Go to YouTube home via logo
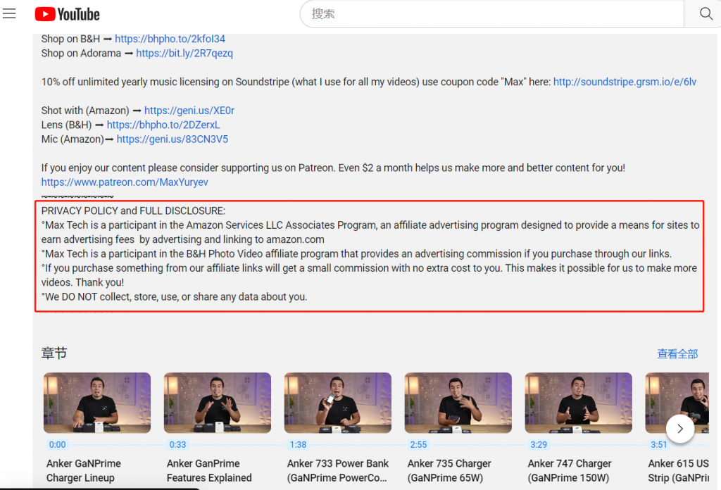This screenshot has width=721, height=490. point(67,14)
